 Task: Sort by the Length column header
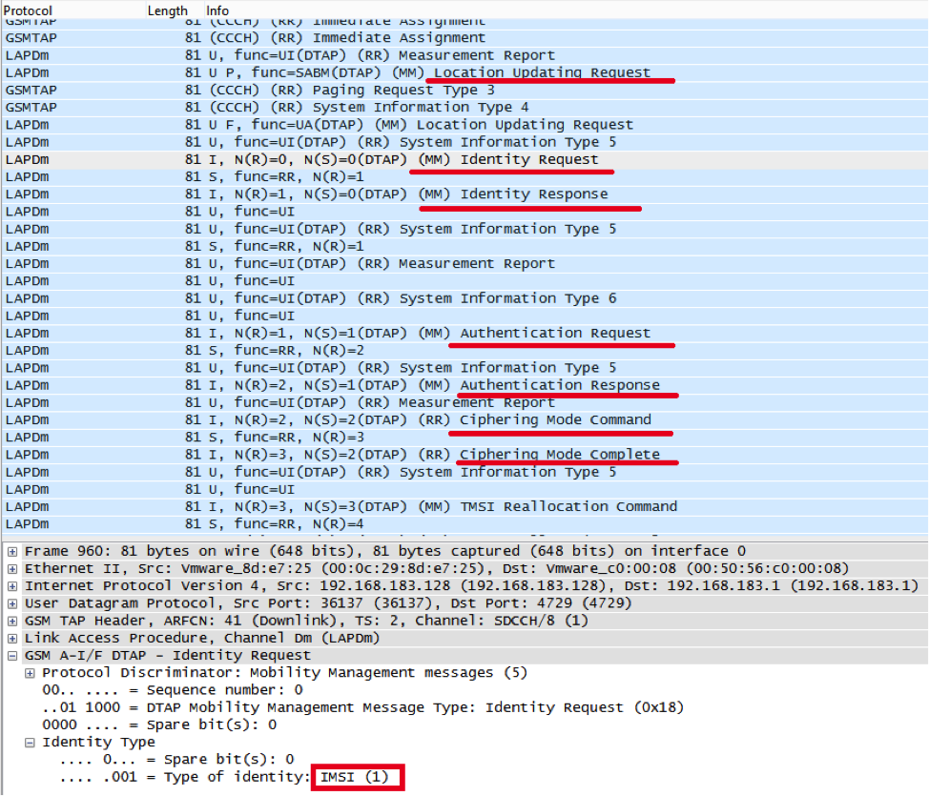pos(168,10)
